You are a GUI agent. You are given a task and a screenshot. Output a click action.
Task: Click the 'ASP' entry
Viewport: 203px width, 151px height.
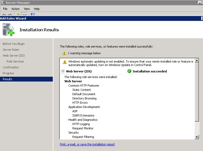75,111
